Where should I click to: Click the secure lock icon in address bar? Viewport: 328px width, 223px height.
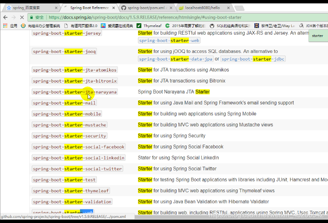(x=32, y=17)
